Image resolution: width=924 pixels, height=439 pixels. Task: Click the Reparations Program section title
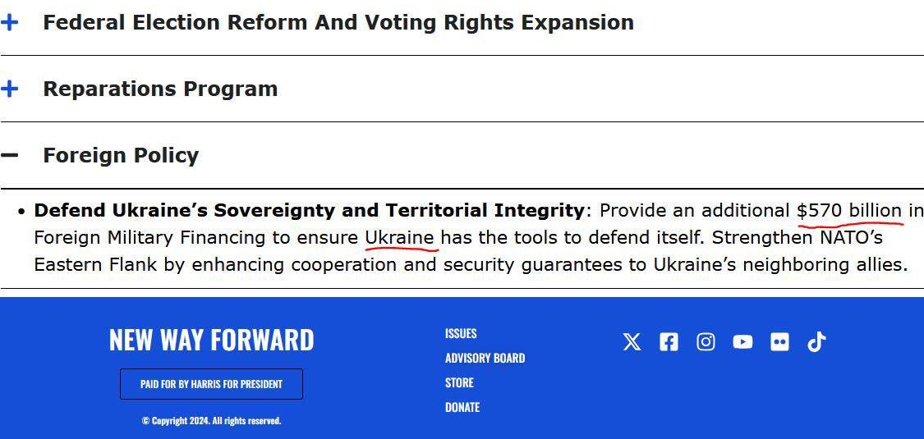(160, 89)
